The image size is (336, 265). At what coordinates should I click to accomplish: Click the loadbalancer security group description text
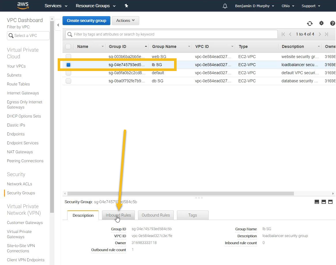click(x=285, y=236)
